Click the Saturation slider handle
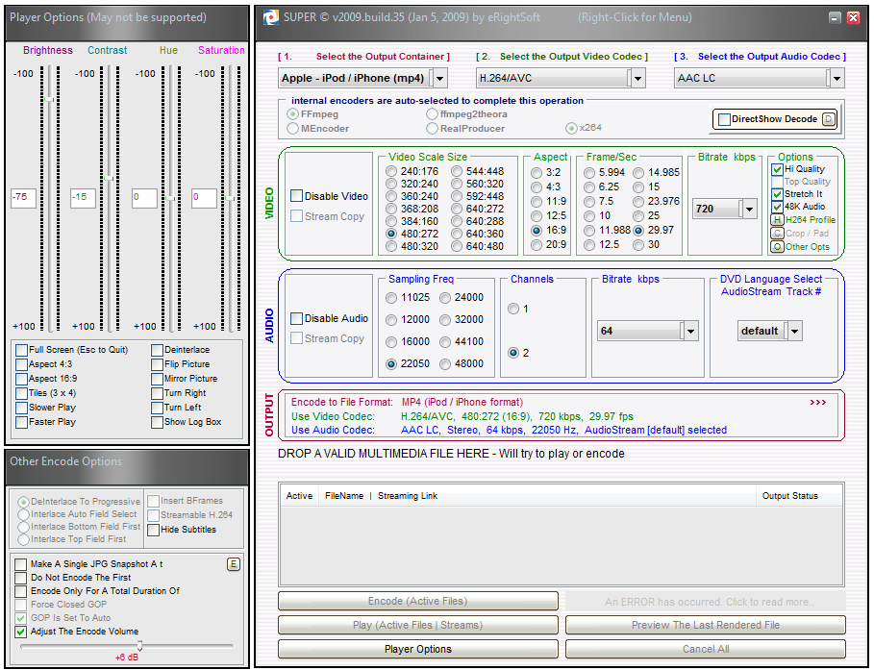 tap(230, 198)
